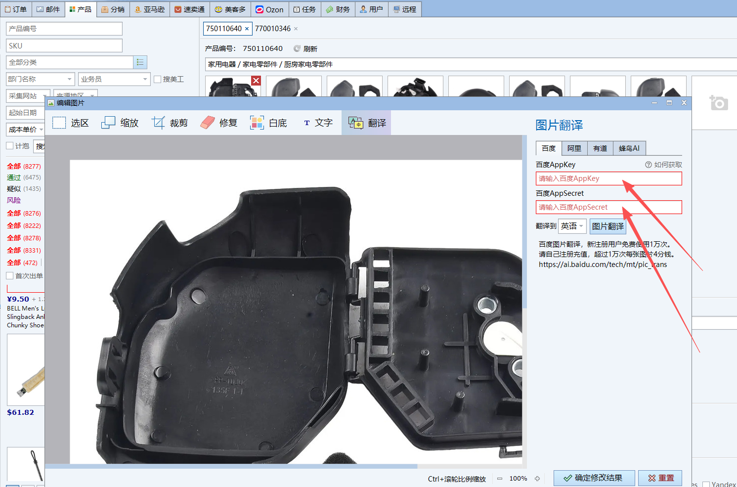The image size is (737, 487).
Task: Click the 100% zoom level value
Action: point(518,479)
